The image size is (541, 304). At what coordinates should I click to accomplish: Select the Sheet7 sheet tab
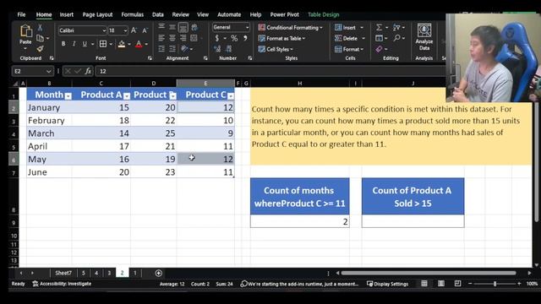tap(63, 273)
